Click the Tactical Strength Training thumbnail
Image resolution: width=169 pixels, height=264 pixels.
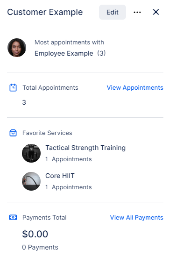[31, 153]
